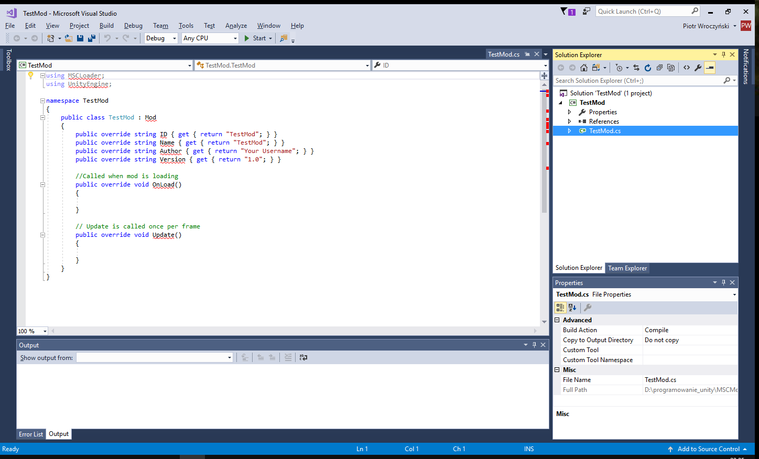Toggle the Output panel auto-hide pin
759x459 pixels.
(x=535, y=345)
